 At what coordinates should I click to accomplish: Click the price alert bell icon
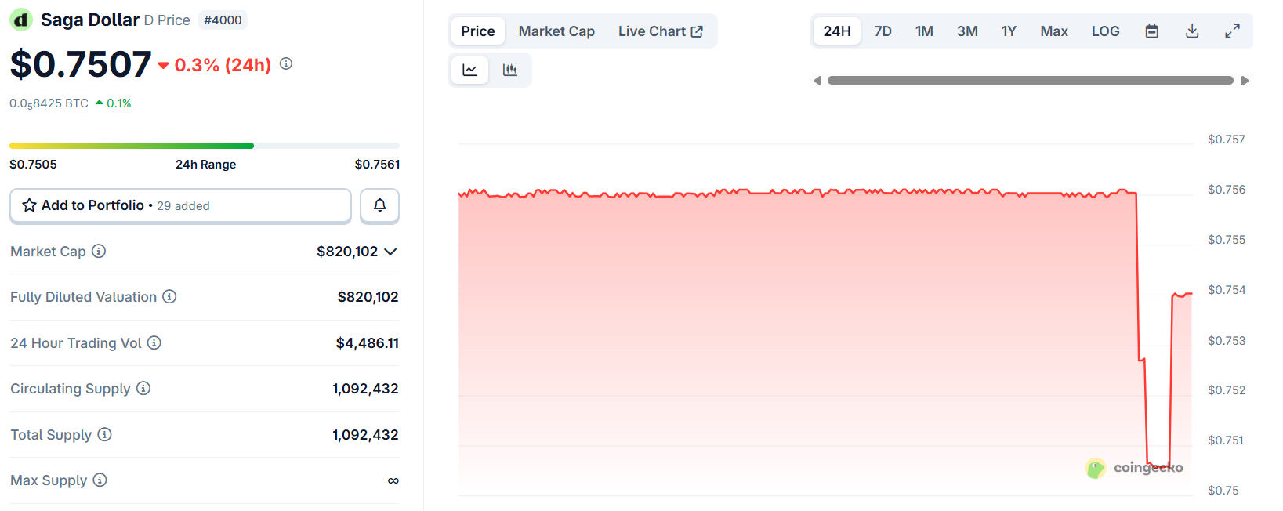[379, 205]
